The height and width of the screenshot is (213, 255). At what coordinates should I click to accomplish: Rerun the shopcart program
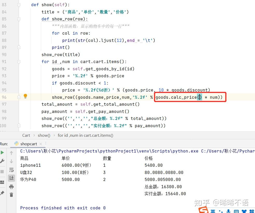(3, 152)
